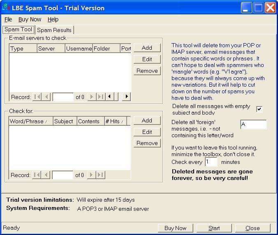Switch to the Spam Results tab
The height and width of the screenshot is (235, 278).
pyautogui.click(x=54, y=30)
